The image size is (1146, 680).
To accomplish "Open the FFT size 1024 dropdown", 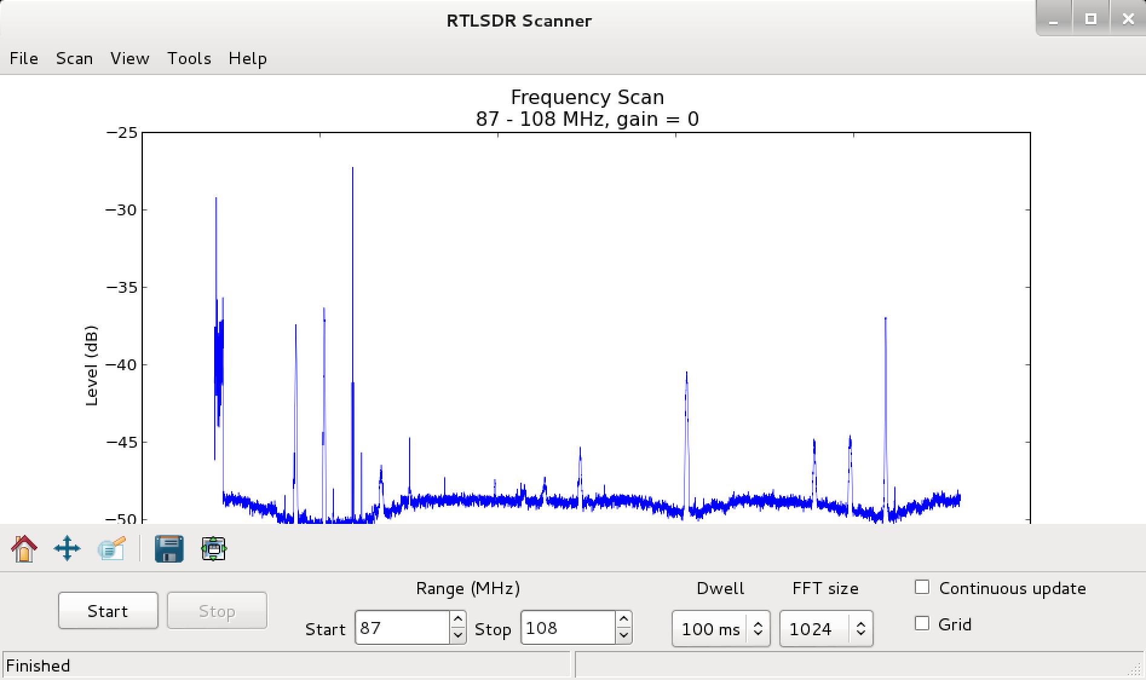I will tap(826, 629).
